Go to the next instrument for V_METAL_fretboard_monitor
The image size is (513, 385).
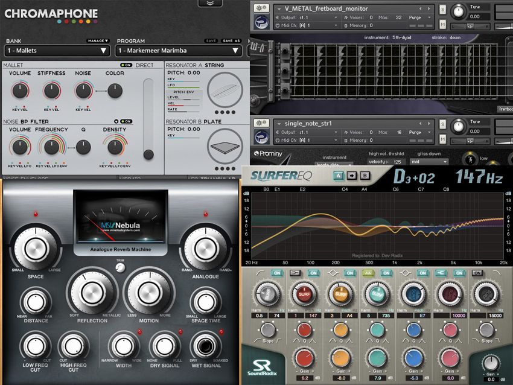coord(429,9)
